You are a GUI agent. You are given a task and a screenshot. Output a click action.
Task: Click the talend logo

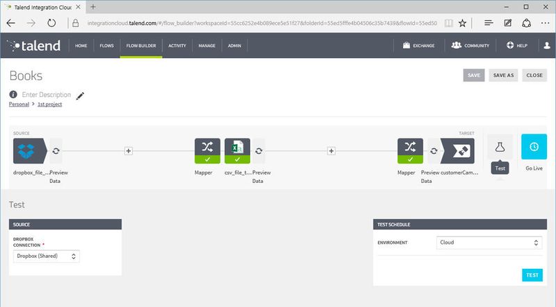click(x=34, y=46)
